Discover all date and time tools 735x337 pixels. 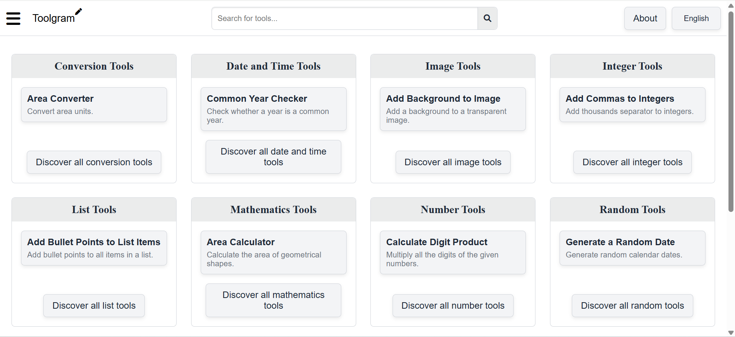(273, 157)
